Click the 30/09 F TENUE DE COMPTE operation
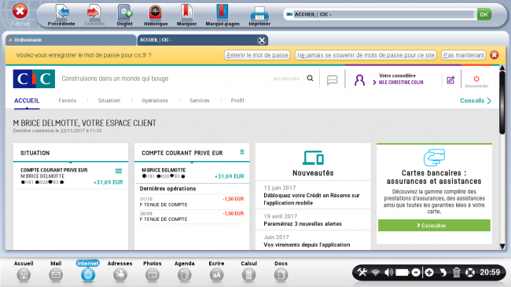Image resolution: width=511 pixels, height=287 pixels. pos(192,216)
